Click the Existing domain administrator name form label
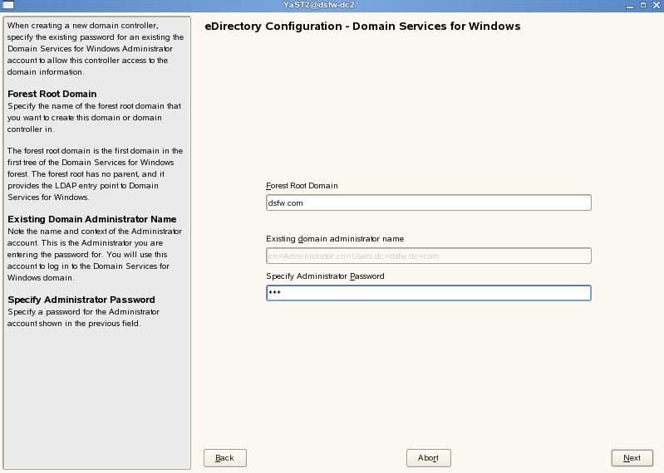Viewport: 664px width, 473px height. (x=335, y=239)
